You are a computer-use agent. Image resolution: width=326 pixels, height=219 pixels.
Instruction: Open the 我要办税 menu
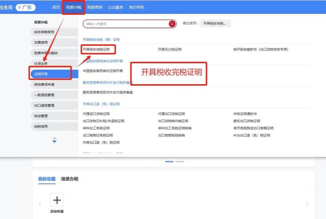pos(74,7)
